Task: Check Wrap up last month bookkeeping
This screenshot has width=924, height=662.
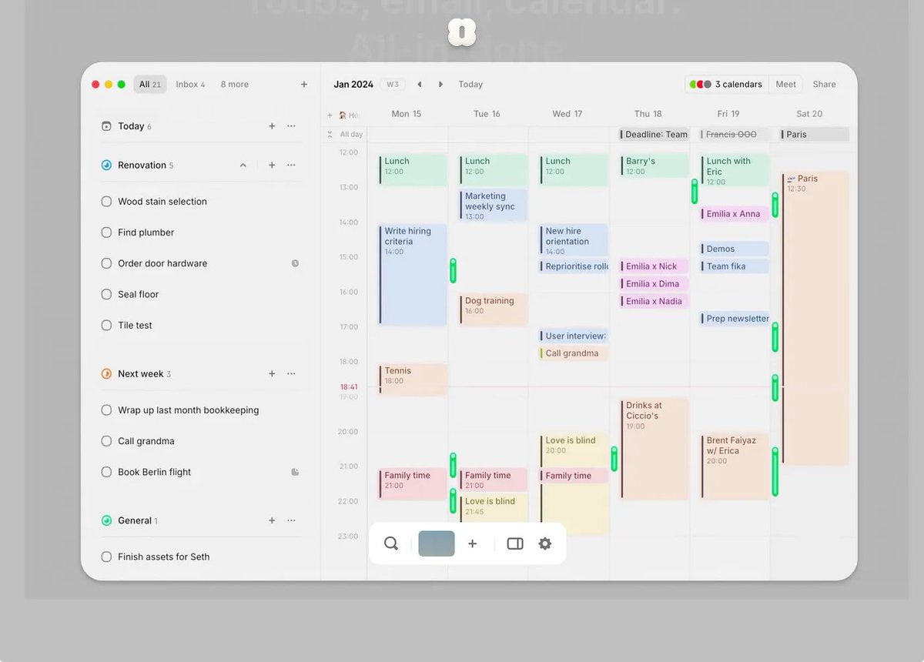Action: (106, 410)
